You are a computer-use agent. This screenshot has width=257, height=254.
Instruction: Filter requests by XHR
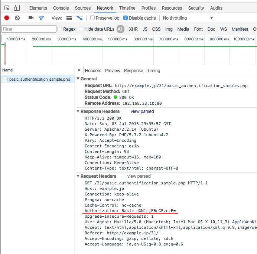click(133, 29)
